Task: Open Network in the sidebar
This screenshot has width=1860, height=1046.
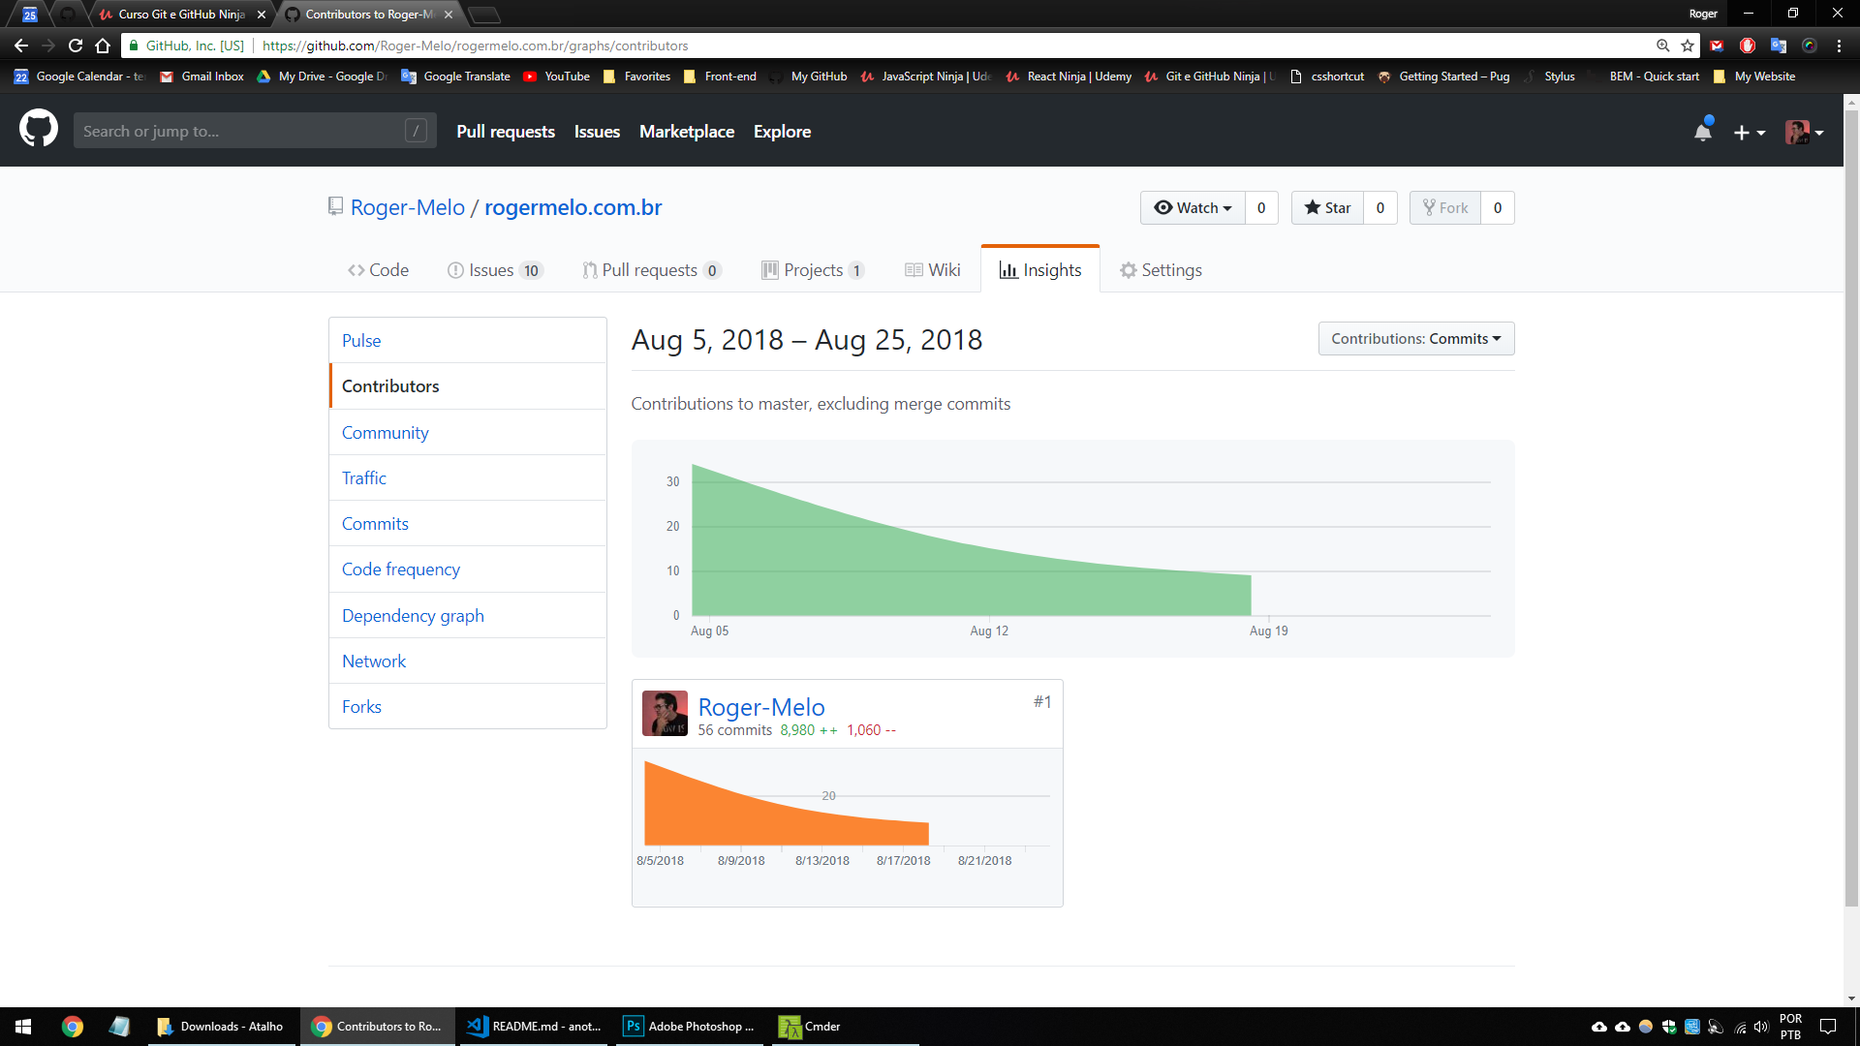Action: [468, 661]
